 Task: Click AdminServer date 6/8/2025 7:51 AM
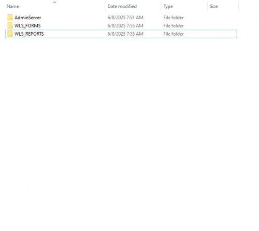pyautogui.click(x=125, y=18)
